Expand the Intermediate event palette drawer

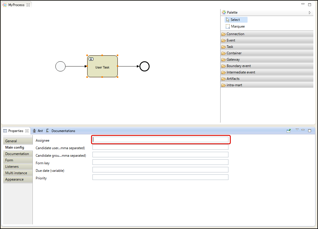(x=267, y=72)
